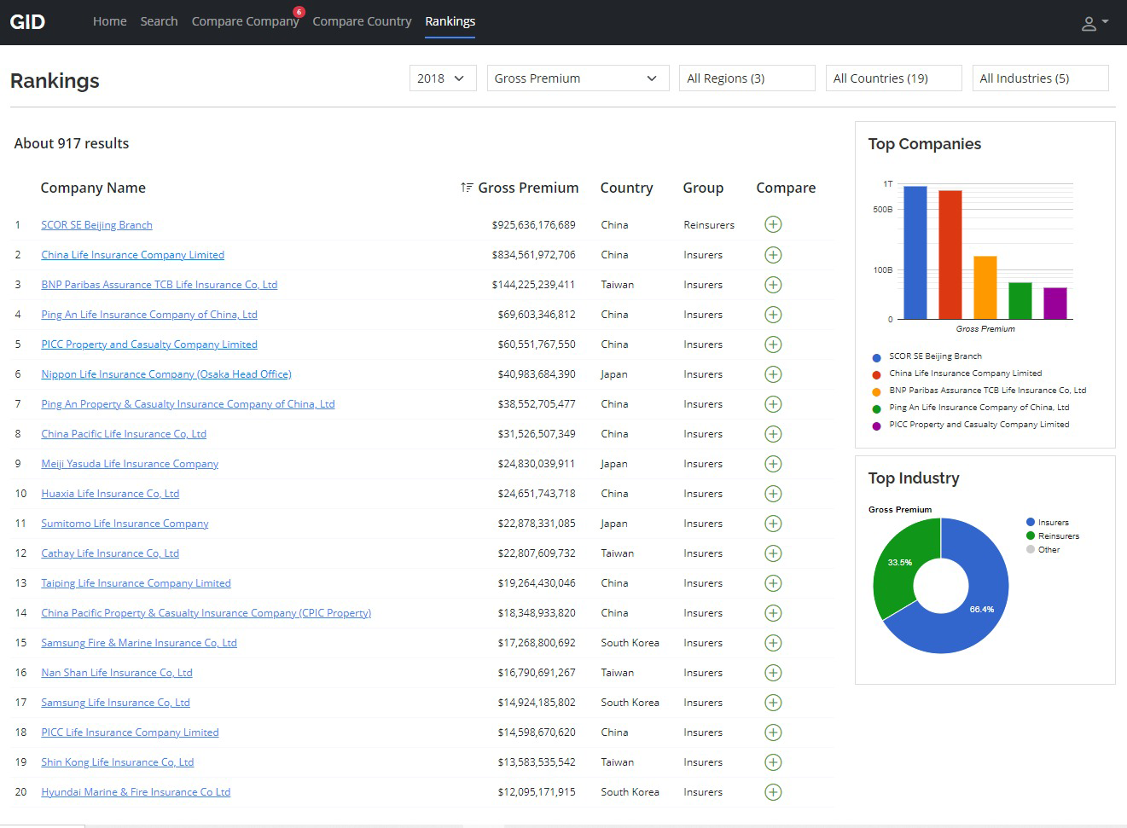Click blue SCOR SE legend swatch
This screenshot has width=1127, height=828.
click(876, 357)
